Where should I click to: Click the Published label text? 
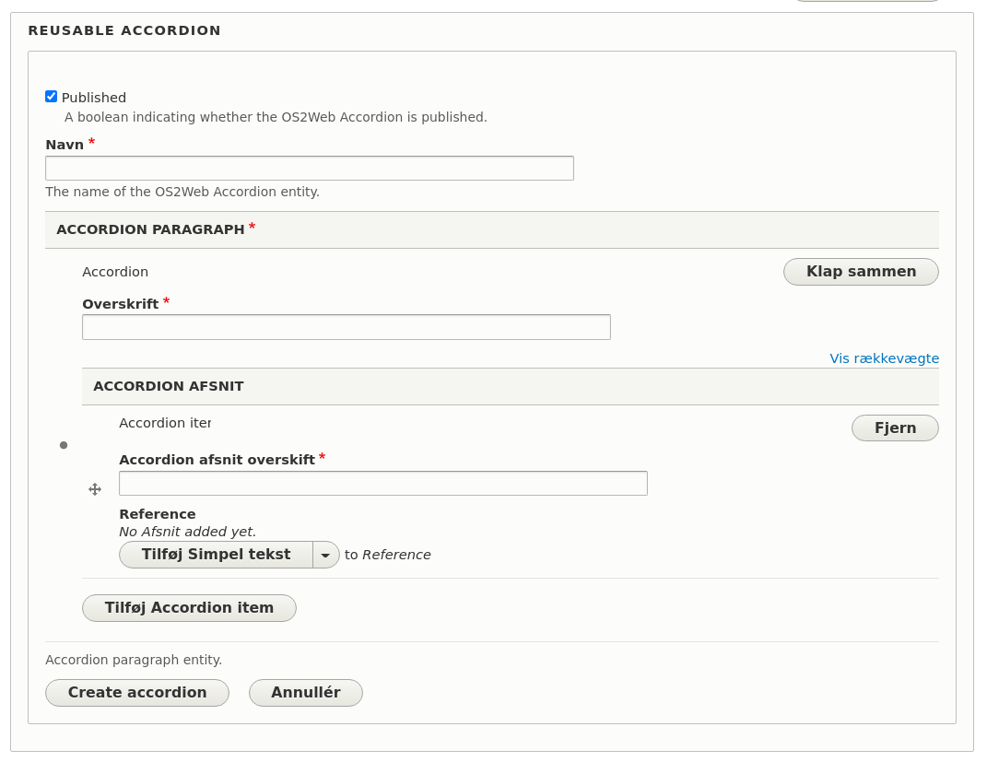click(94, 98)
